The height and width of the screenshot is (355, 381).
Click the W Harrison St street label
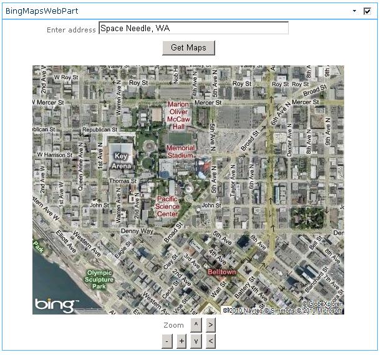[x=55, y=155]
